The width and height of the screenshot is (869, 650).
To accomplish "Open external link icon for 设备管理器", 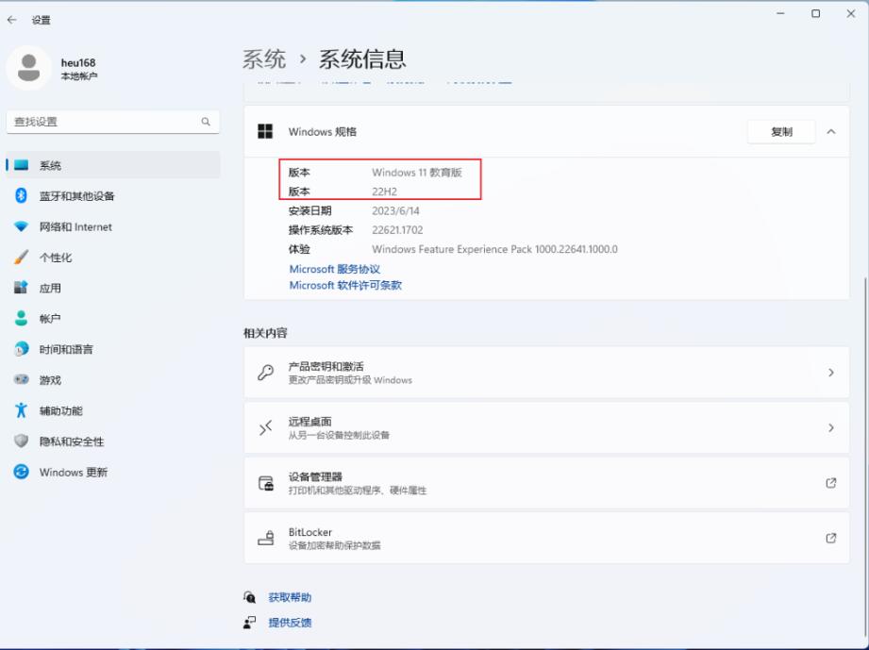I will click(830, 483).
